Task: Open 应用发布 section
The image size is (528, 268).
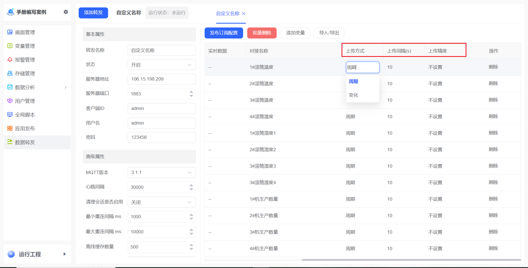Action: [25, 128]
